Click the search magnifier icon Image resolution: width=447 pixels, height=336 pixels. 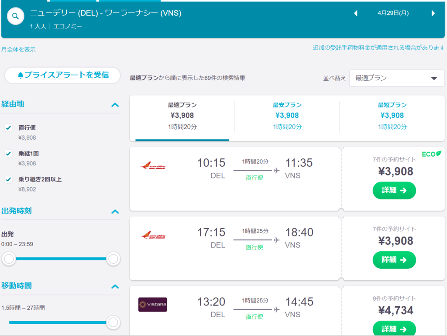coord(15,16)
